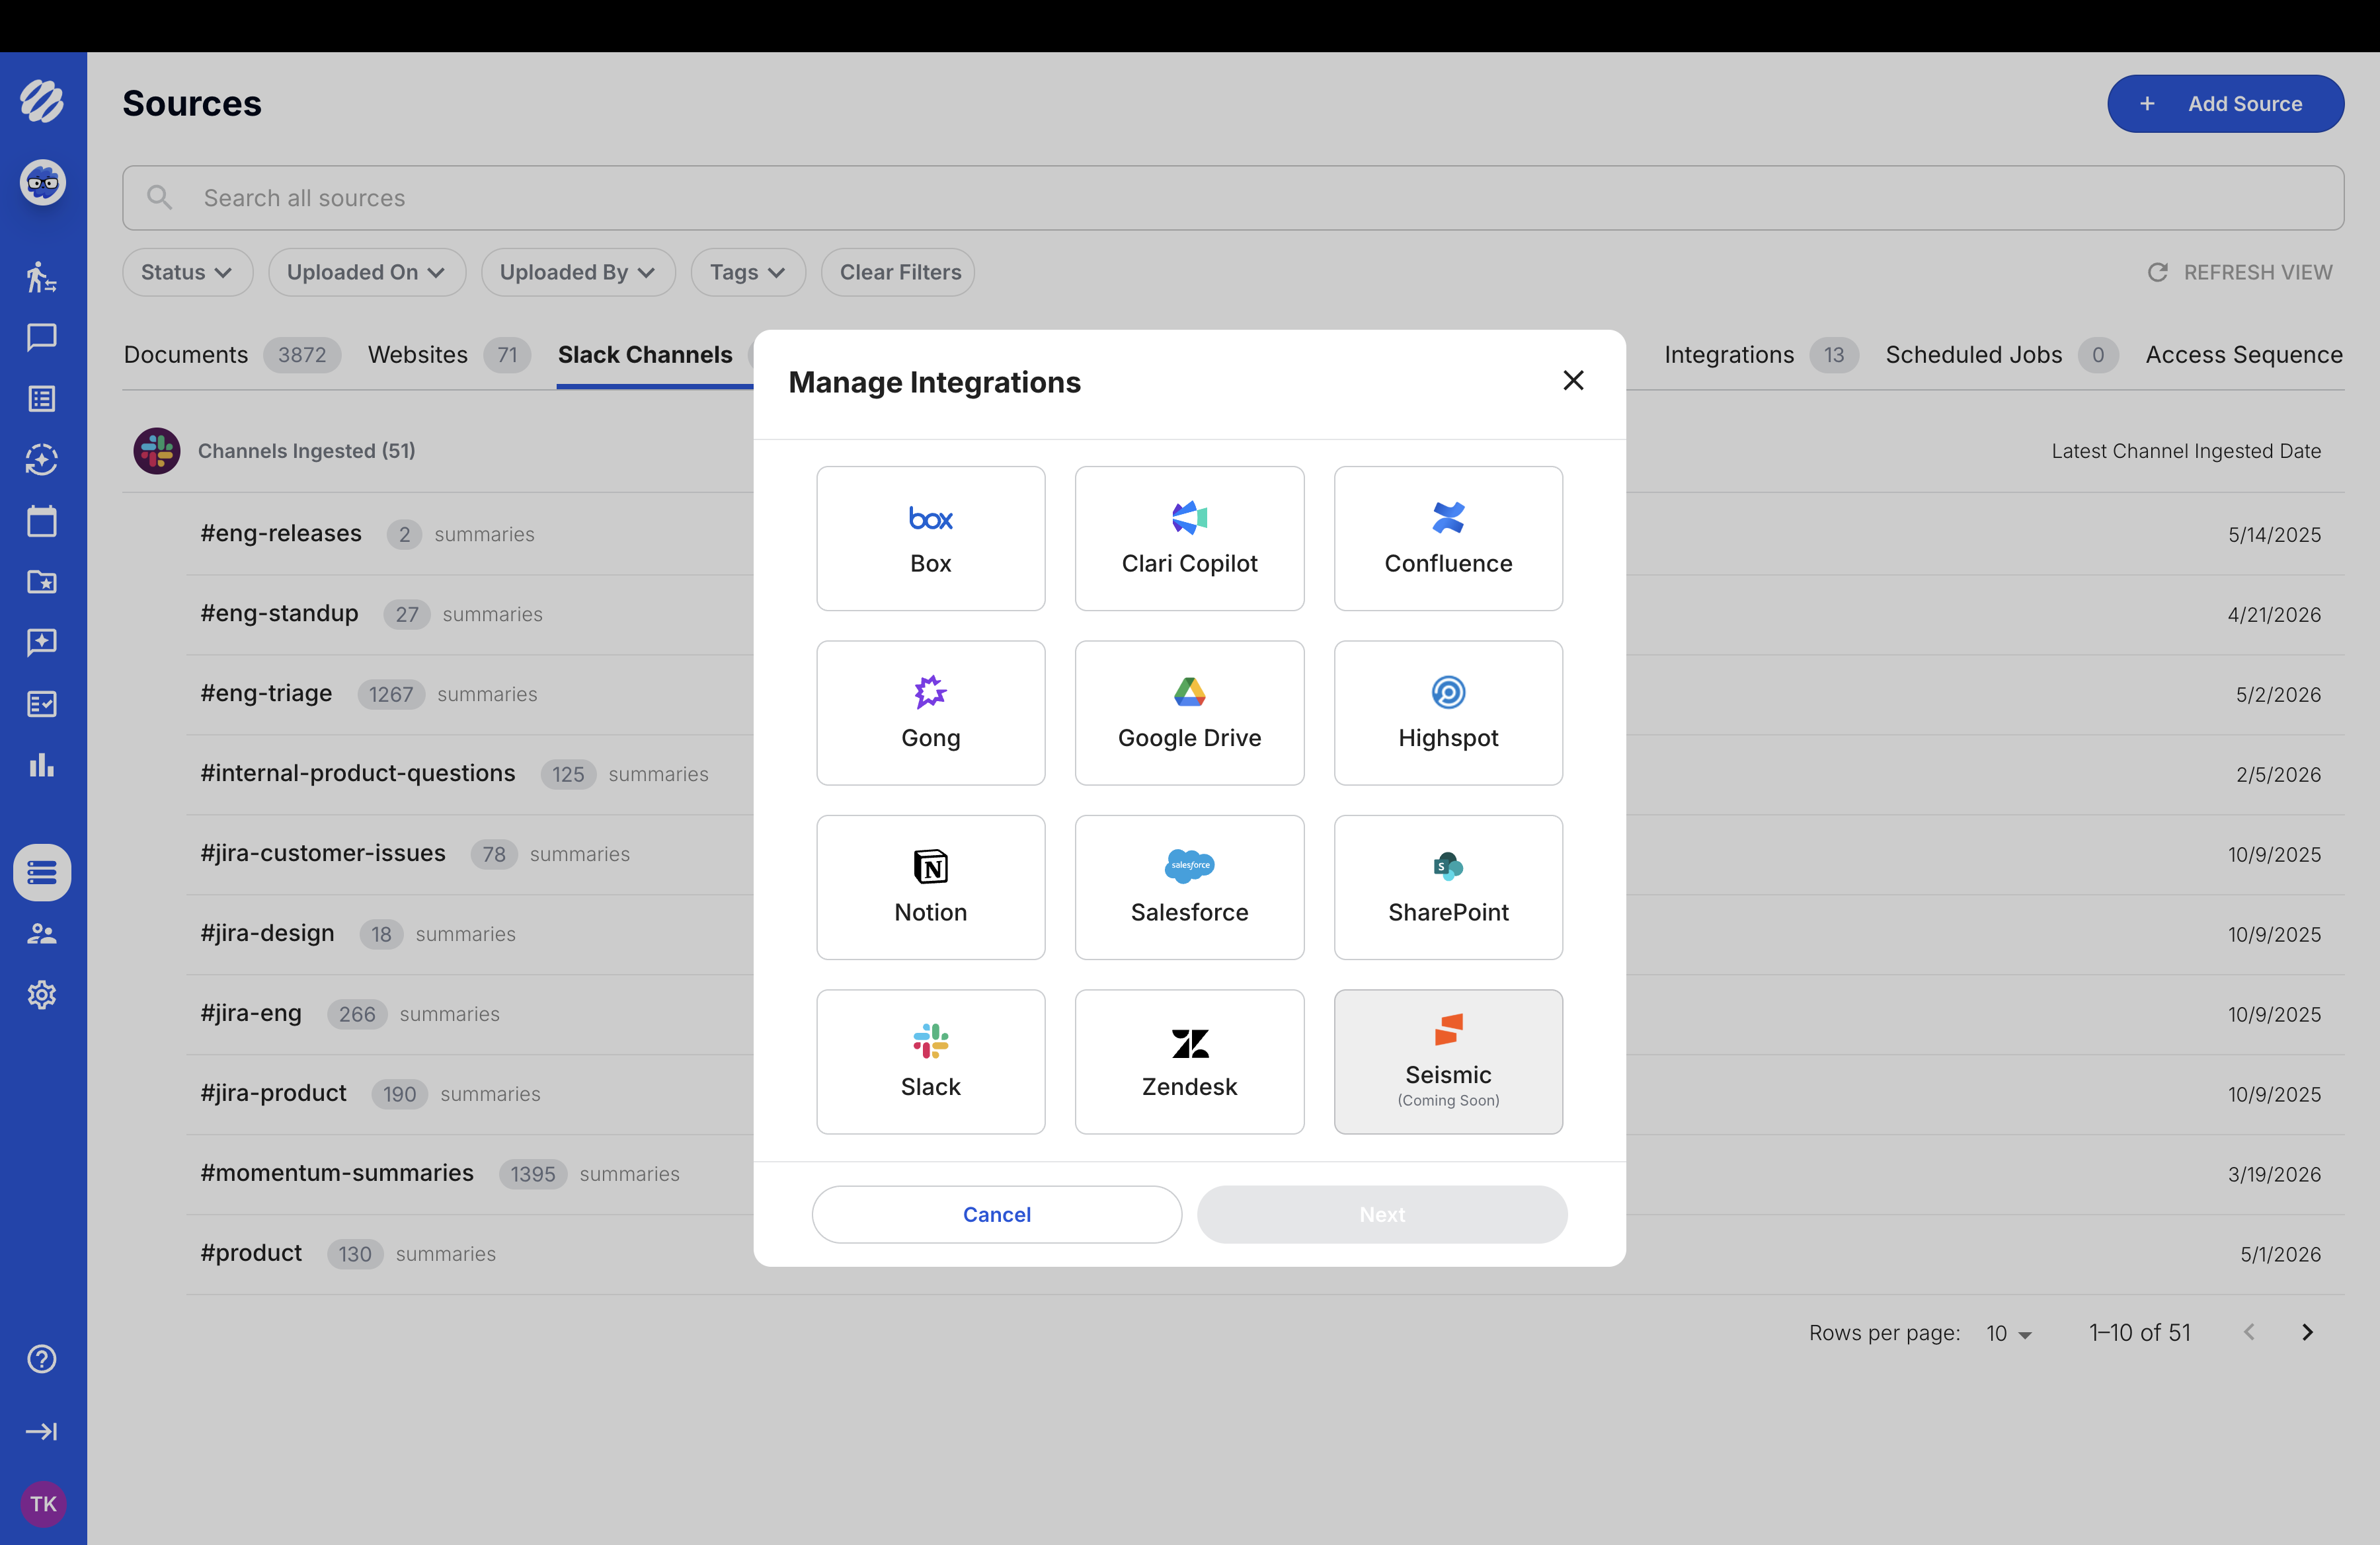Open the Tags filter dropdown
Screen dimensions: 2380x1545
point(748,272)
